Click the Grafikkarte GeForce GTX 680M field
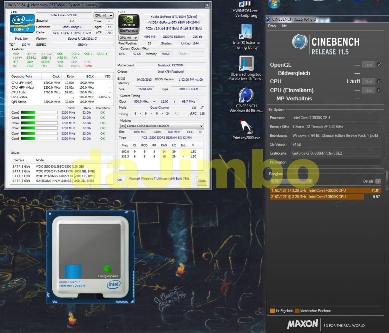 pyautogui.click(x=336, y=153)
